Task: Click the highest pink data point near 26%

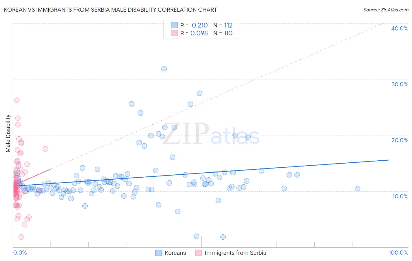Action: tap(17, 100)
